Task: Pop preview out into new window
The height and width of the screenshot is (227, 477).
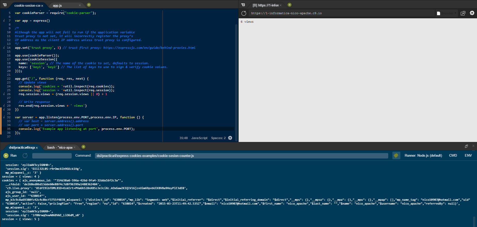Action: pyautogui.click(x=463, y=13)
